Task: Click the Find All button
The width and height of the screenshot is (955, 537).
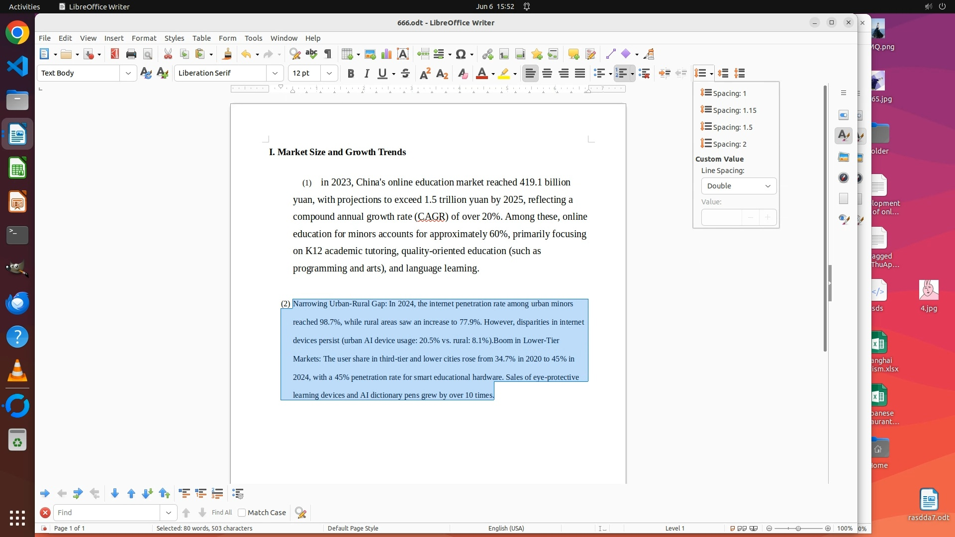Action: [221, 513]
